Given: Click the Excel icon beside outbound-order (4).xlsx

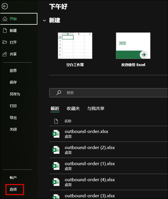Looking at the screenshot, I should (56, 182).
